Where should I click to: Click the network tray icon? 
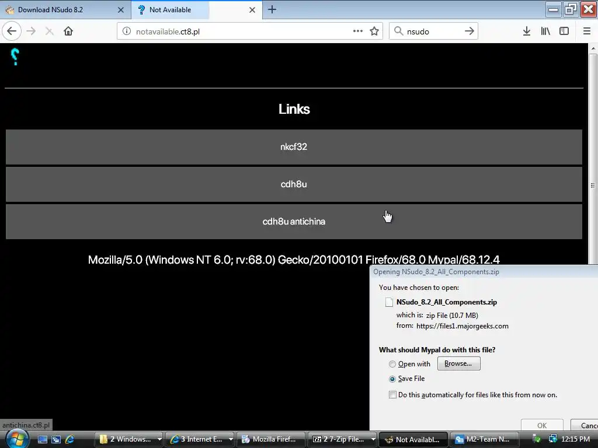tap(552, 439)
